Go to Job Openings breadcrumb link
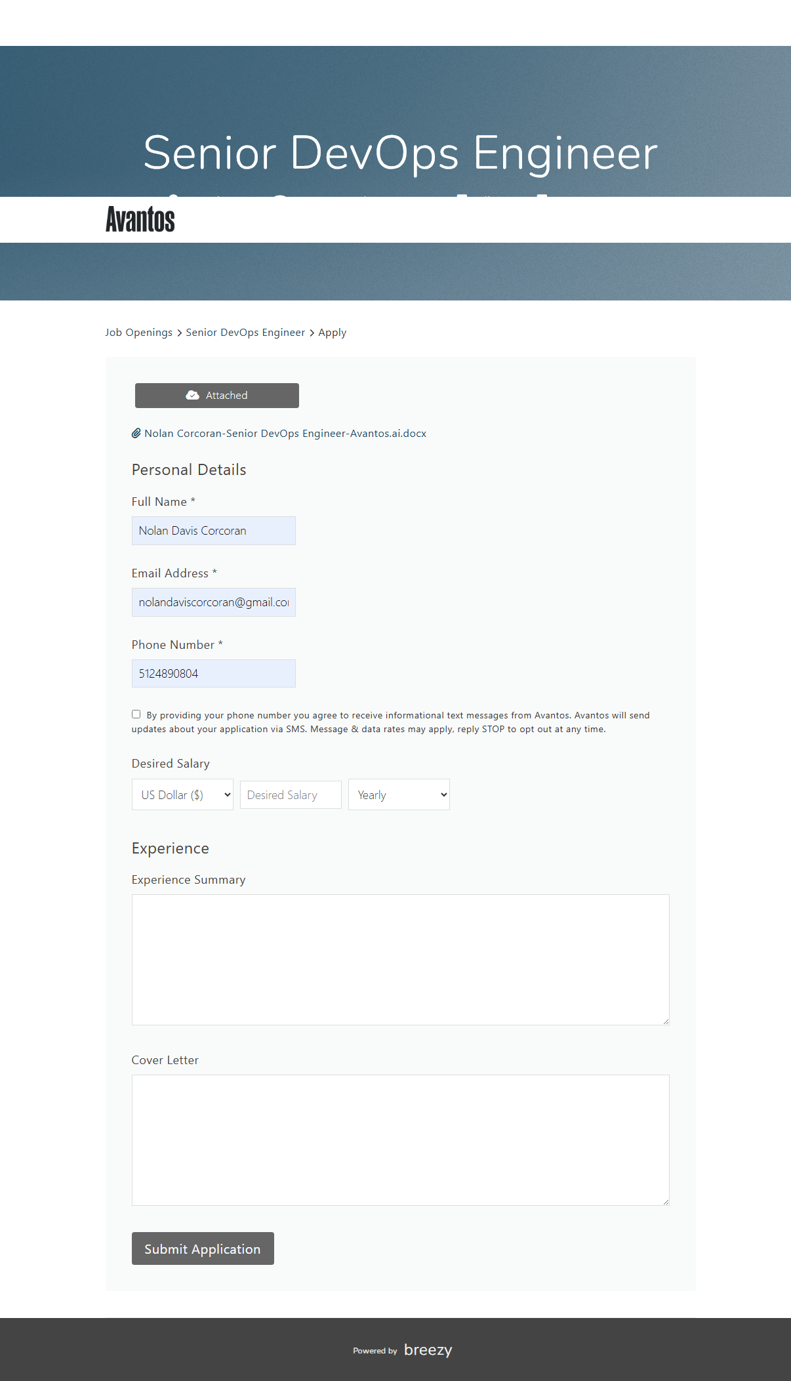The width and height of the screenshot is (791, 1381). click(138, 333)
